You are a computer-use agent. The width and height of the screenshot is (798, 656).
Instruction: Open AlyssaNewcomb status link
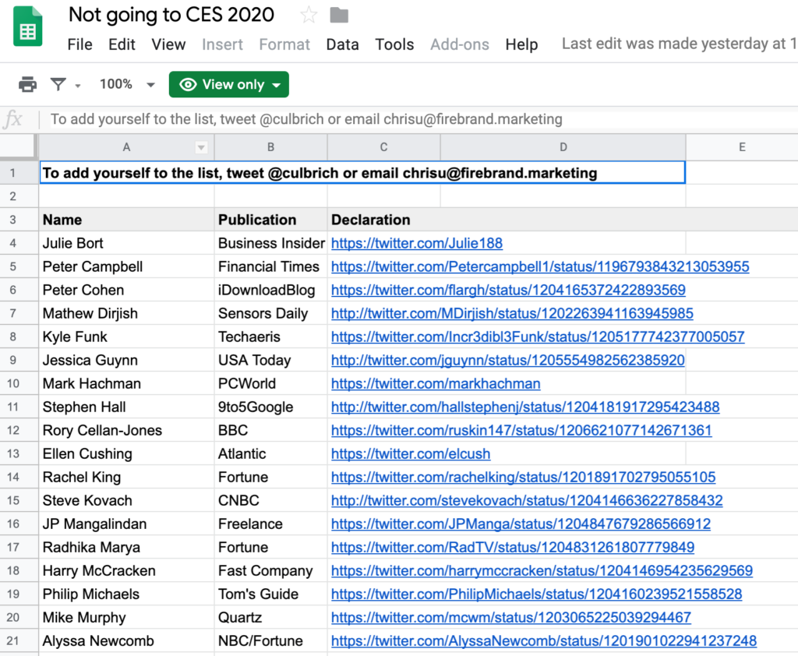pos(544,641)
